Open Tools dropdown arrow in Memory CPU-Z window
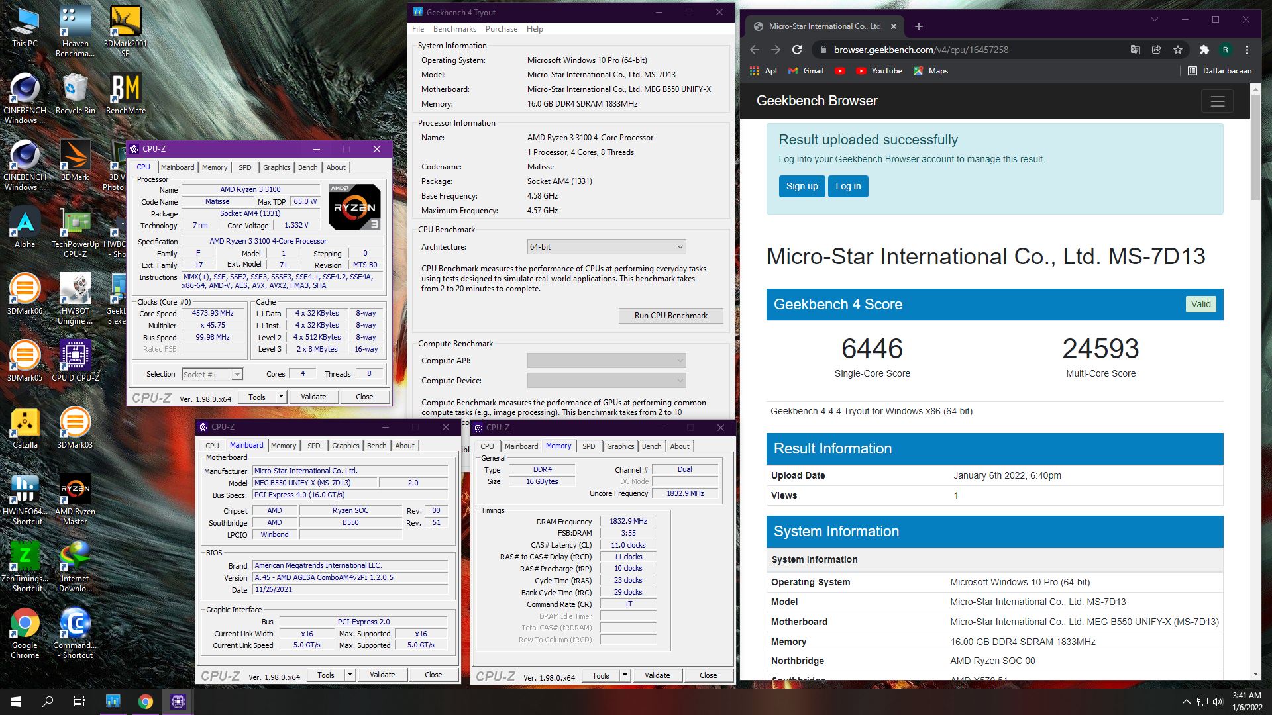Image resolution: width=1272 pixels, height=715 pixels. pyautogui.click(x=625, y=675)
